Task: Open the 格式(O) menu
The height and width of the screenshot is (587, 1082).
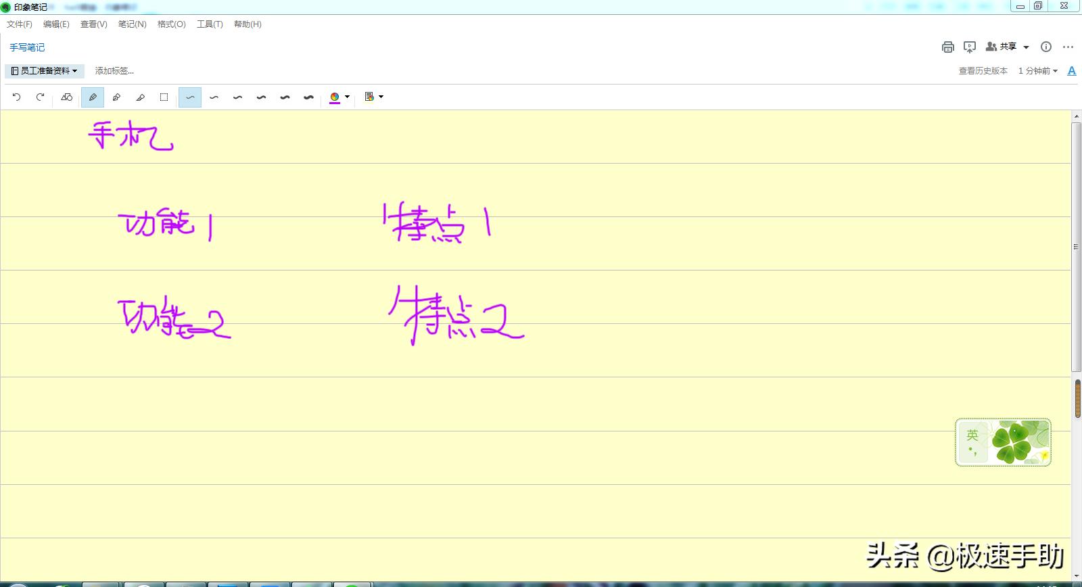Action: [172, 24]
